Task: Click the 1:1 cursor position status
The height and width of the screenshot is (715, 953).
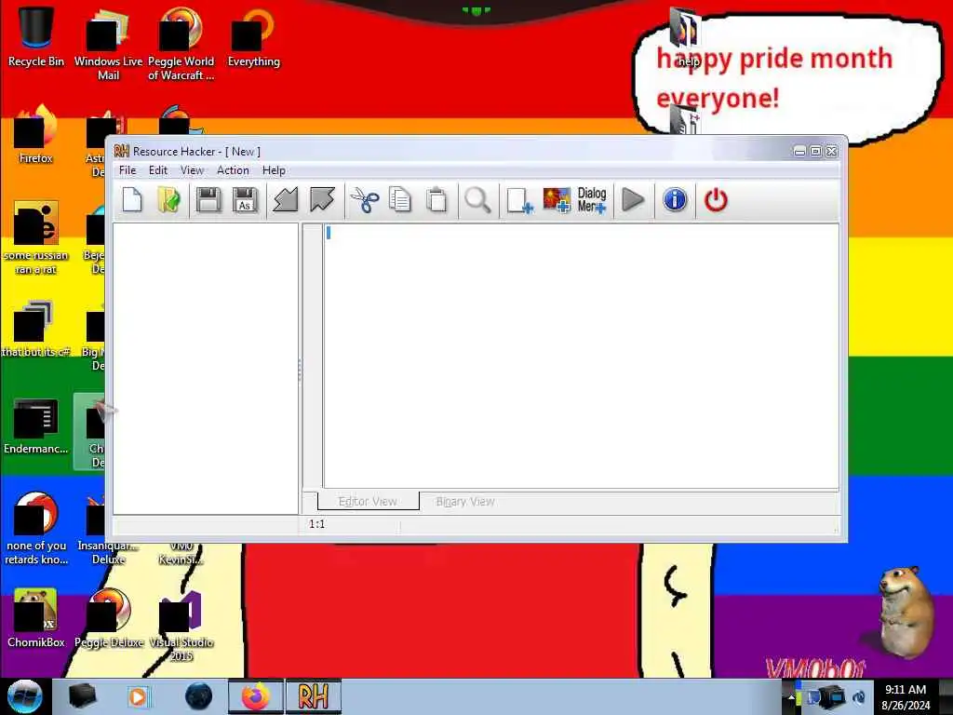Action: coord(316,524)
